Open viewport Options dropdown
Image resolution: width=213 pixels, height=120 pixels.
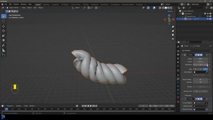(x=171, y=11)
